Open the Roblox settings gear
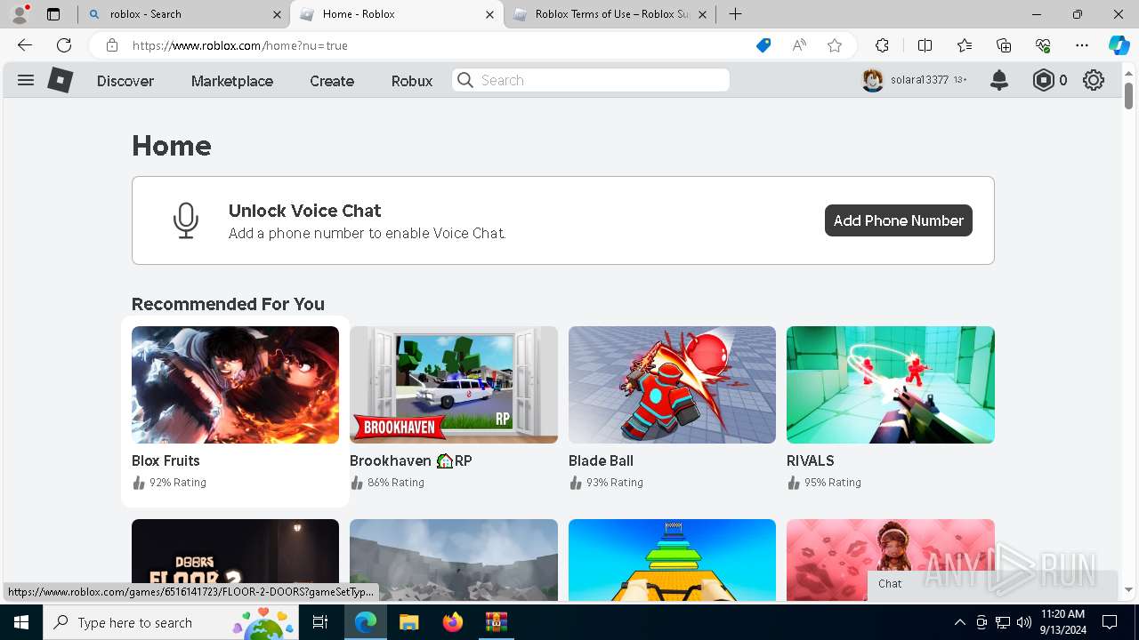This screenshot has height=640, width=1139. [x=1094, y=80]
